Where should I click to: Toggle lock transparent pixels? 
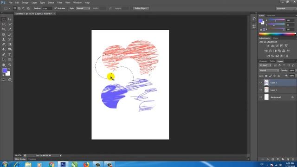[x=266, y=76]
